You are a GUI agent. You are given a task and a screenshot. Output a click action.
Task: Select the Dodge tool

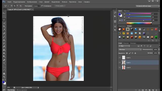tap(4, 56)
